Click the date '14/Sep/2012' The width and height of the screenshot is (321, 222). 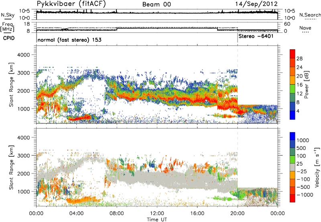[x=256, y=4]
